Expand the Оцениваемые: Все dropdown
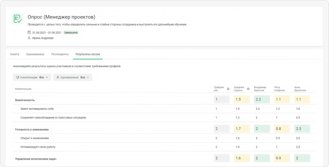This screenshot has width=329, height=167. point(72,77)
